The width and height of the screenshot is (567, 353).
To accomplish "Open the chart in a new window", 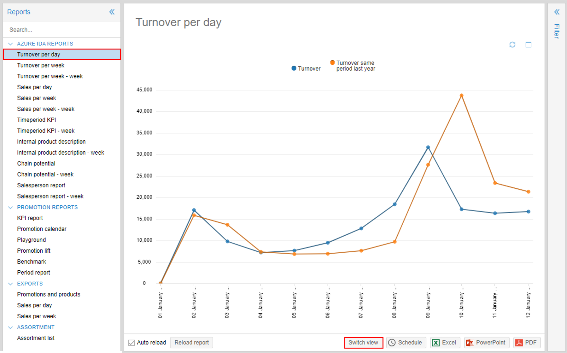I will point(529,44).
